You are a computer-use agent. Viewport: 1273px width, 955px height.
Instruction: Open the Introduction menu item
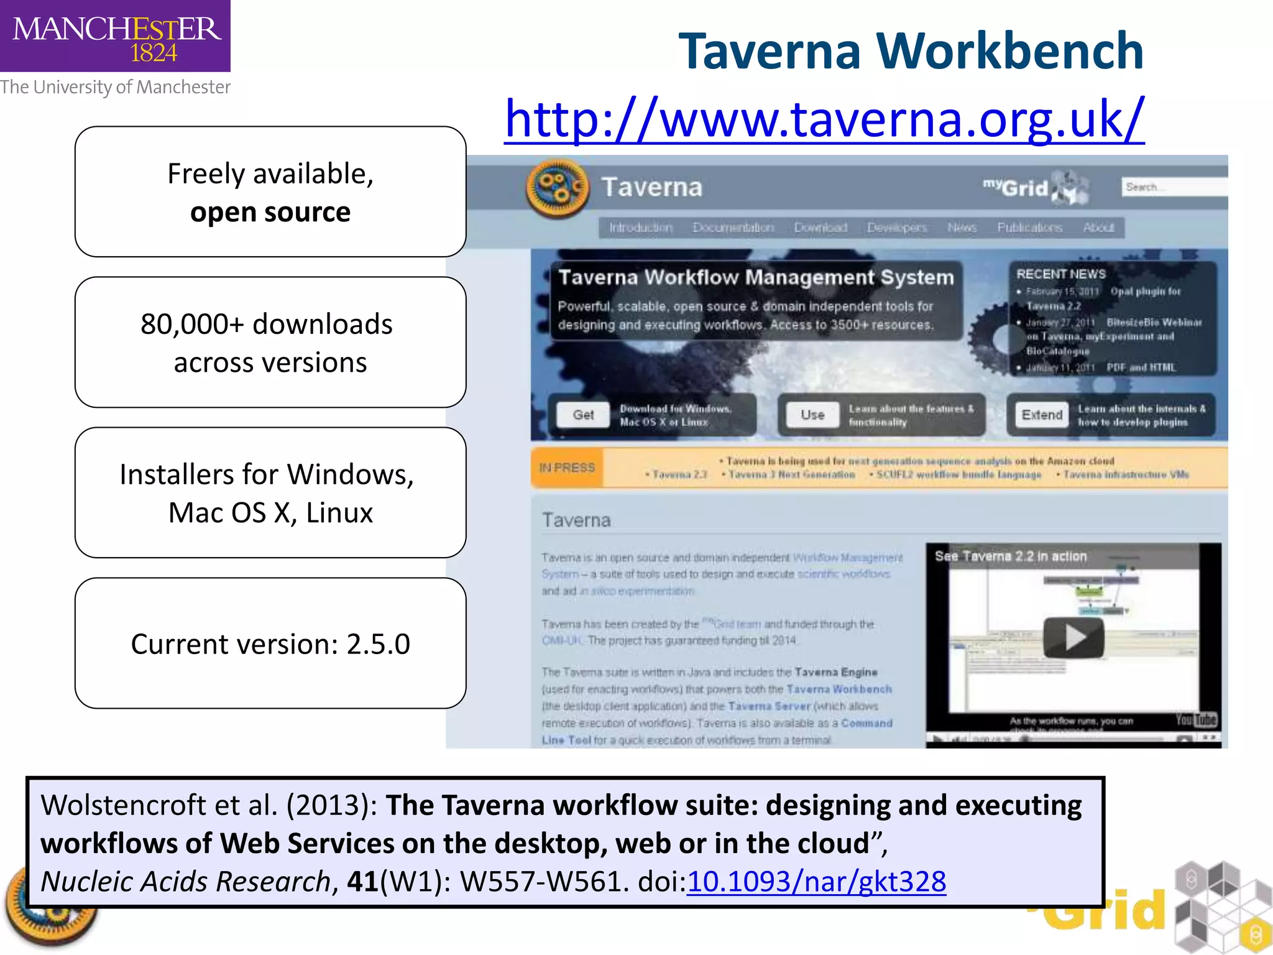(641, 228)
